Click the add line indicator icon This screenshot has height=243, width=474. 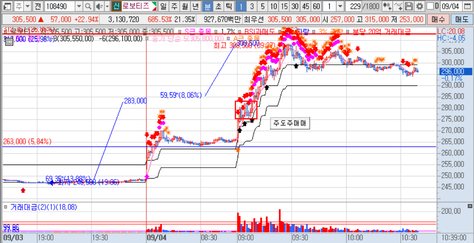[398, 6]
